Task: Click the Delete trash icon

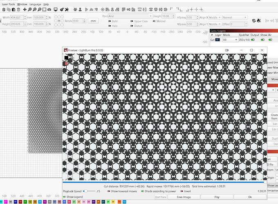Action: point(18,9)
